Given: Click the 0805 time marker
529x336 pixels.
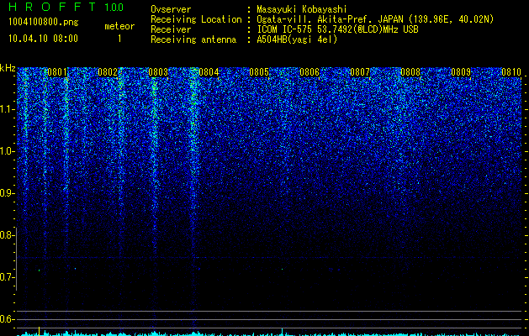Looking at the screenshot, I should pos(259,72).
